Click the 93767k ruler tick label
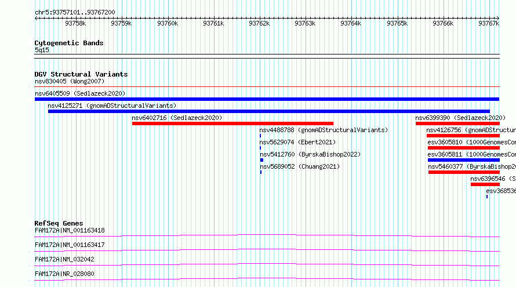The height and width of the screenshot is (287, 516). (489, 23)
